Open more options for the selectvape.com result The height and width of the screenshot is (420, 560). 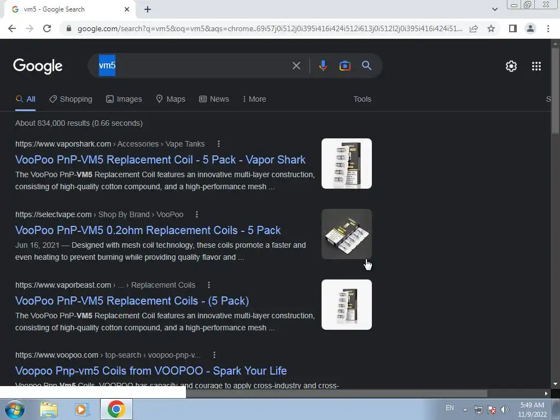pyautogui.click(x=197, y=214)
